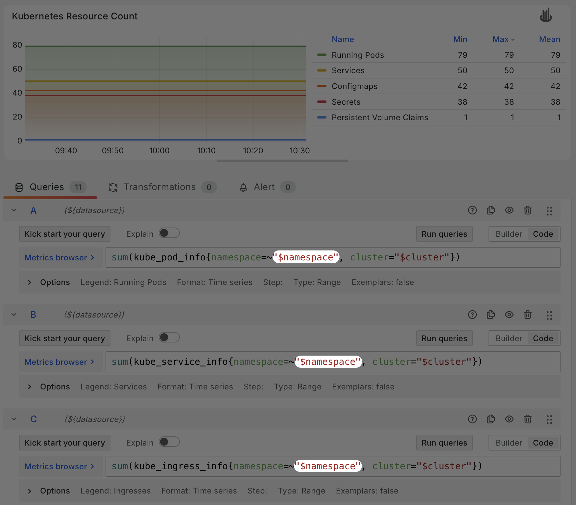Hide query B with eye icon
Screen dimensions: 576x505
tap(509, 315)
